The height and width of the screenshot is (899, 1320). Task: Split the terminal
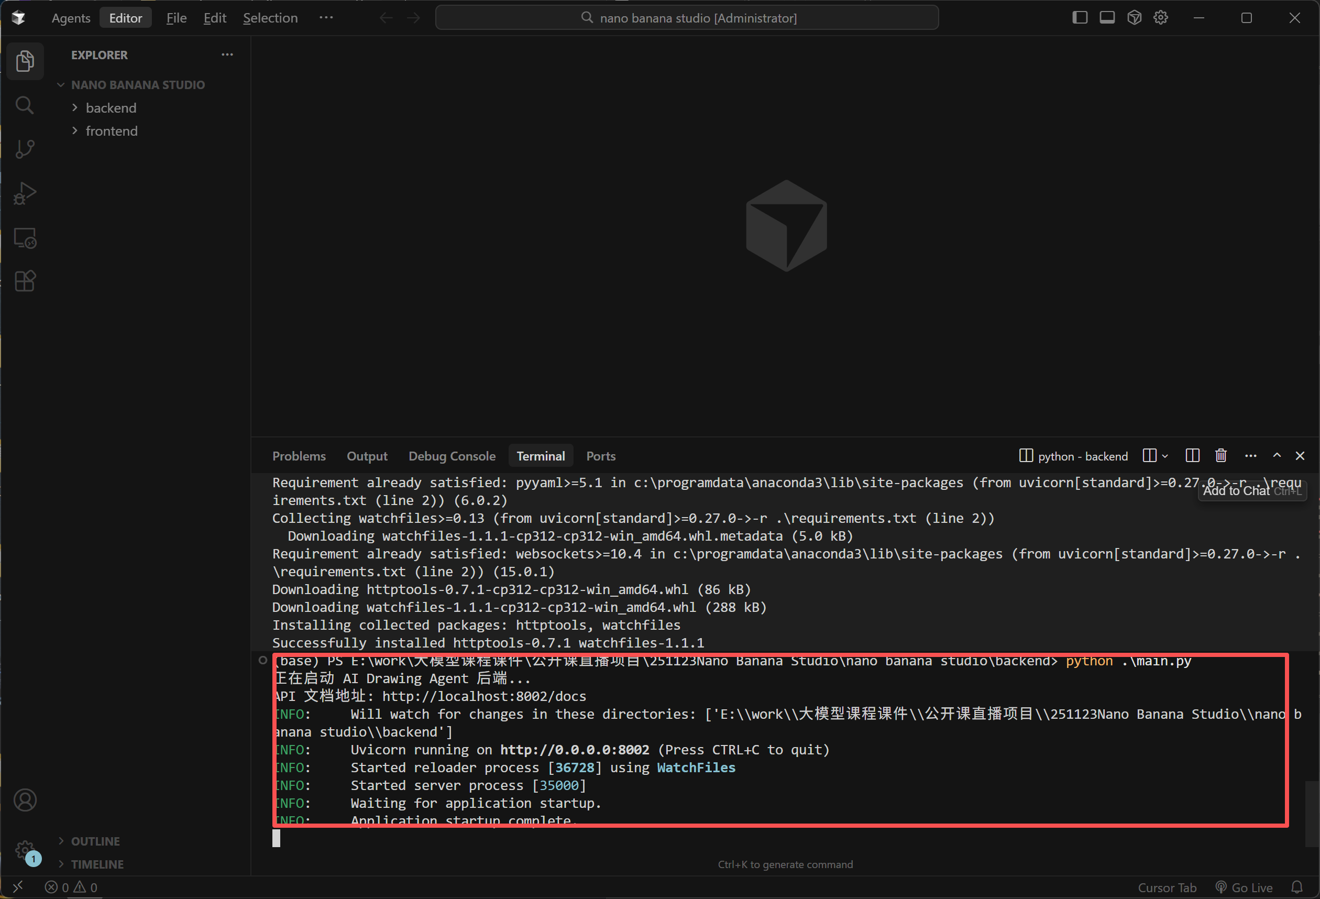[x=1192, y=455]
